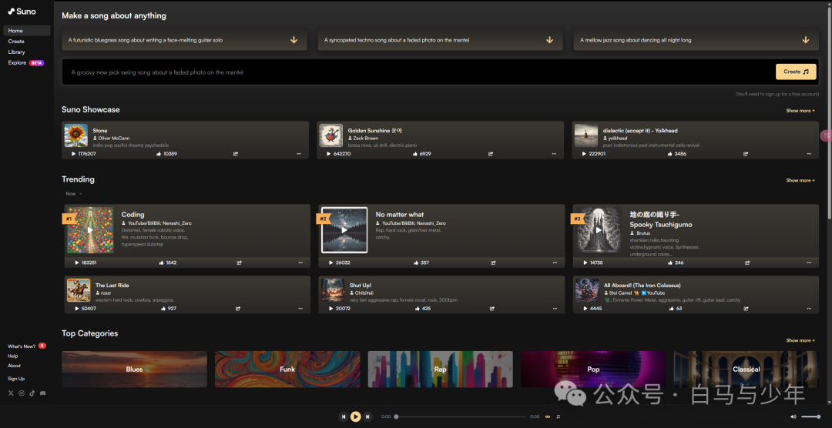The width and height of the screenshot is (832, 428).
Task: Click the share icon on the Stone song
Action: (234, 154)
